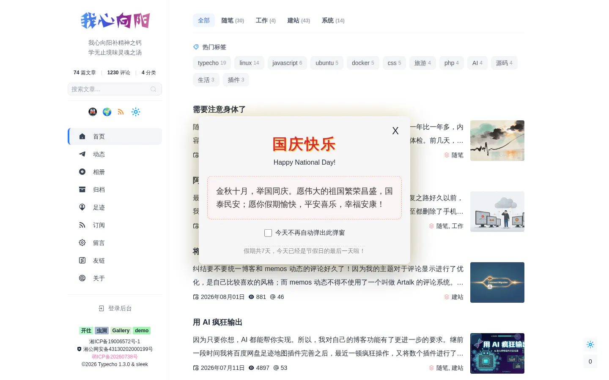
Task: Open 友链 friend links page
Action: tap(115, 261)
